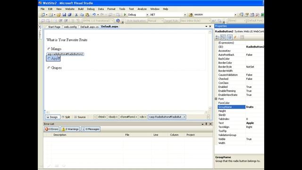Viewport: 302px width, 170px height.
Task: Open the session find combo box dropdown
Action: [235, 15]
